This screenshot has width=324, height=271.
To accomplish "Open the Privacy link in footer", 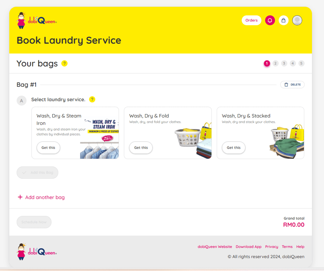I will [272, 247].
